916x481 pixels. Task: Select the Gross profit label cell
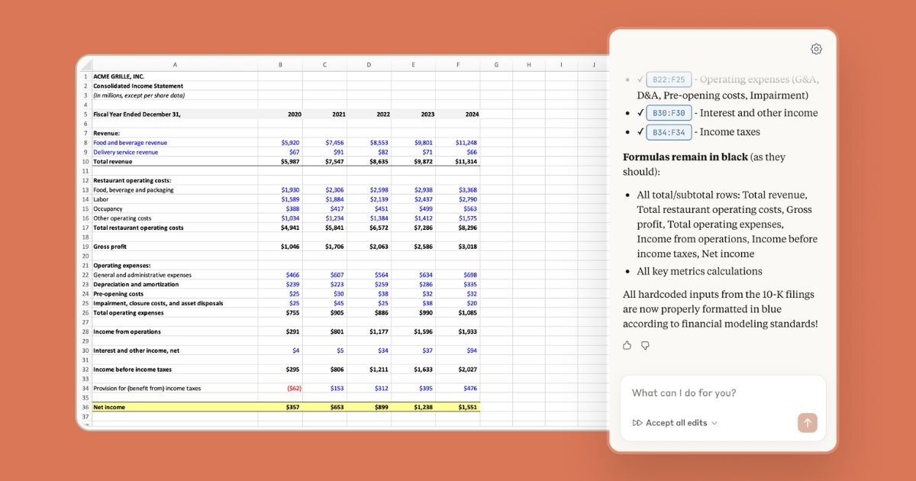[175, 247]
